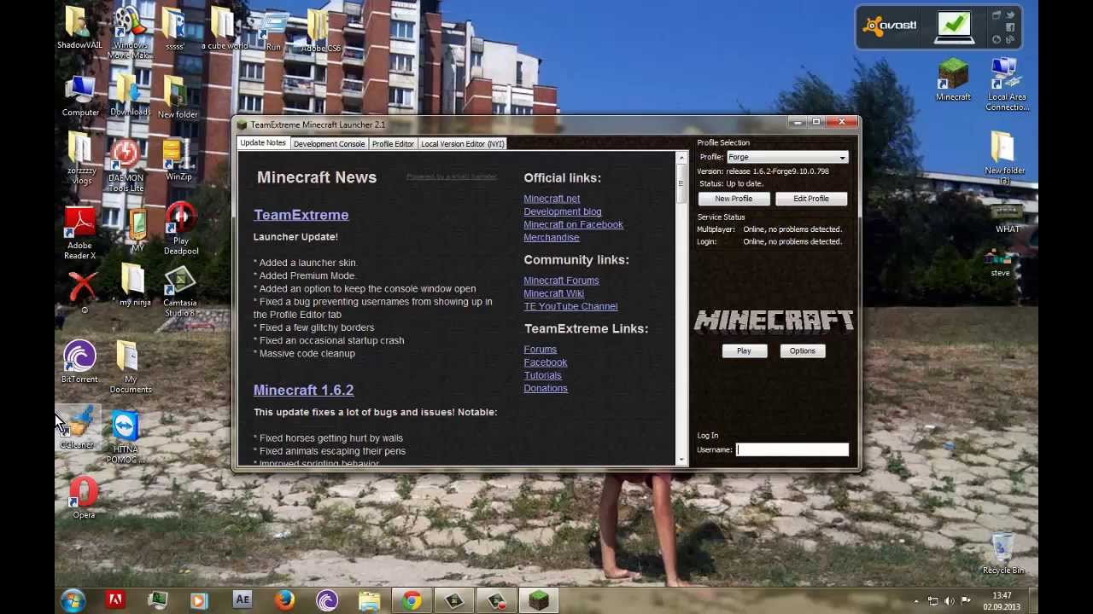
Task: Open the Computer desktop icon
Action: [x=80, y=96]
